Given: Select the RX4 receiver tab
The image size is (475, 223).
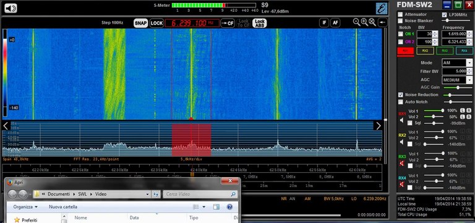Looking at the screenshot, I should click(464, 51).
